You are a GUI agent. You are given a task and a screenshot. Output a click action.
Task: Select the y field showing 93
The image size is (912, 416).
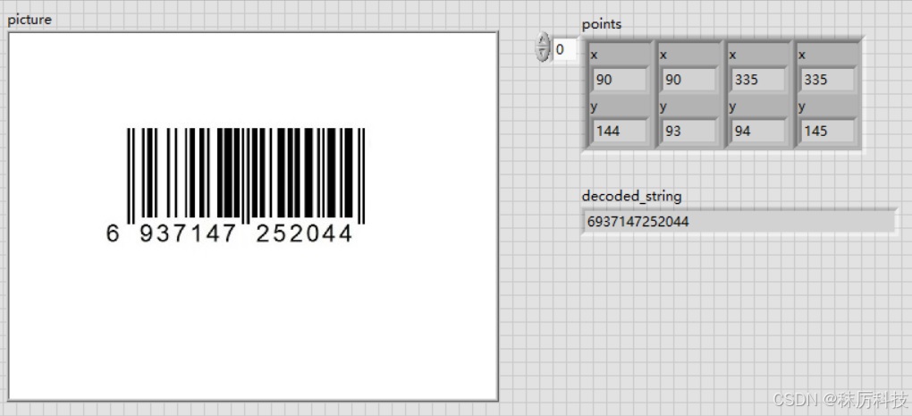point(688,131)
